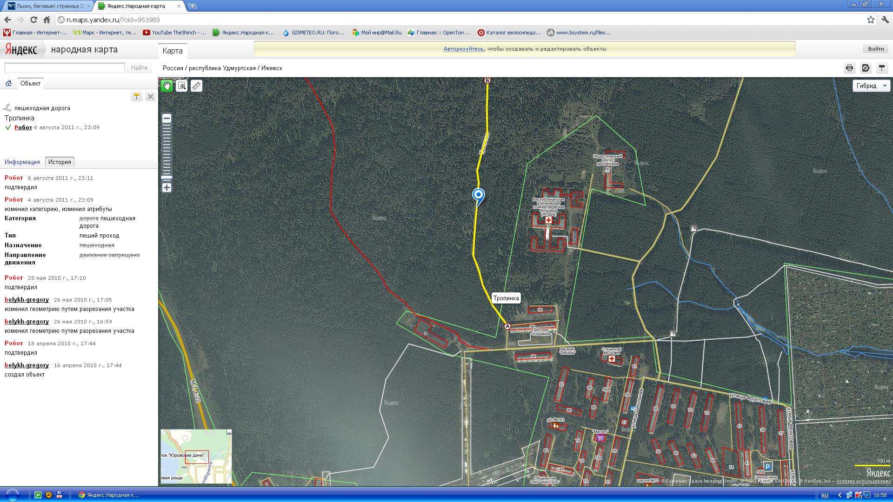Select the ruler distance tool

click(197, 86)
